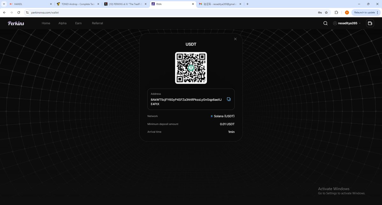Open the saved password key icon

[x=319, y=12]
